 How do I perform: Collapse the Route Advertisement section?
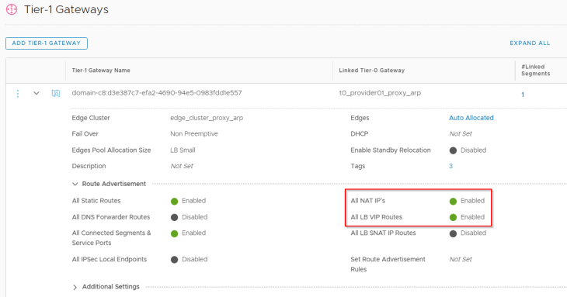(75, 184)
